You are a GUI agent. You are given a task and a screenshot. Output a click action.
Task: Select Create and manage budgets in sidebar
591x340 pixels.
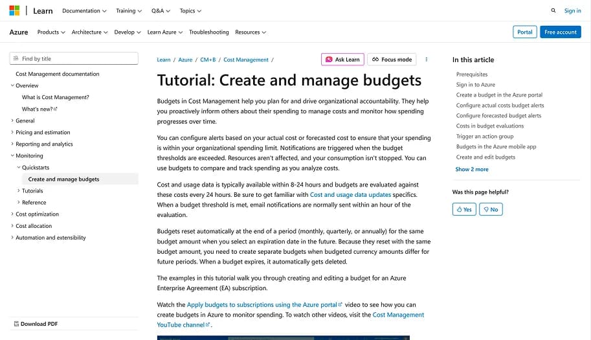[x=80, y=179]
